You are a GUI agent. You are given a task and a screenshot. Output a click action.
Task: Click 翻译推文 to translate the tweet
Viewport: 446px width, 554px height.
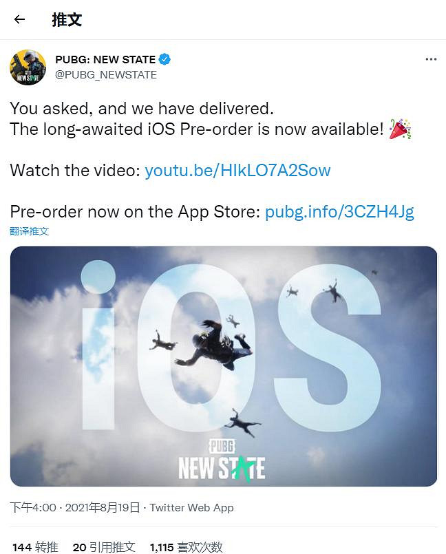30,231
